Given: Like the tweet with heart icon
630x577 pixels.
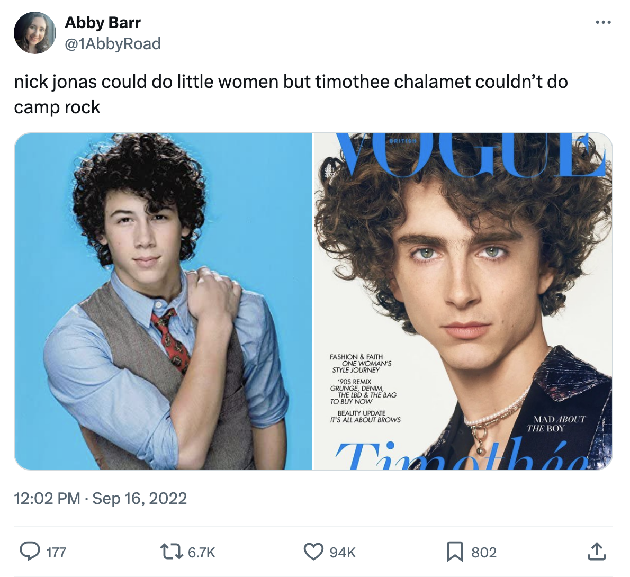Looking at the screenshot, I should point(313,552).
